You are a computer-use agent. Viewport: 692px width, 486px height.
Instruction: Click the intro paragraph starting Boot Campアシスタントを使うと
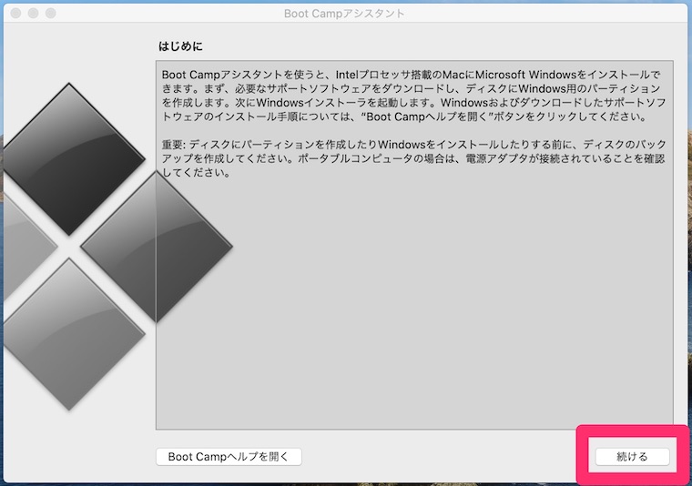click(x=414, y=96)
